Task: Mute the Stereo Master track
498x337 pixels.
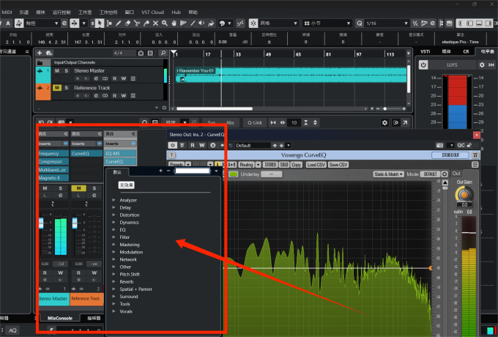Action: 57,71
